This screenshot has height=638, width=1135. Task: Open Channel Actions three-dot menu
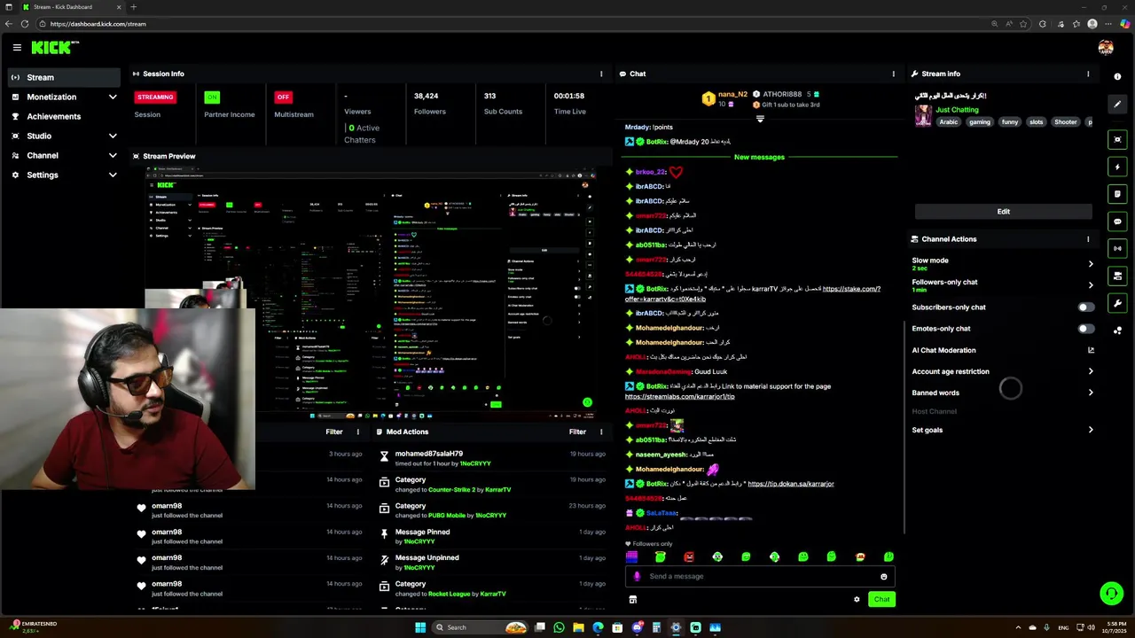(x=1088, y=239)
